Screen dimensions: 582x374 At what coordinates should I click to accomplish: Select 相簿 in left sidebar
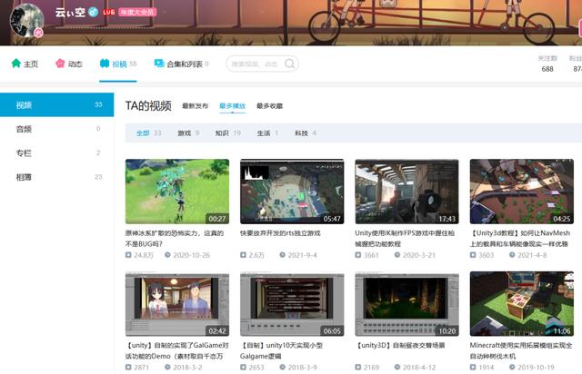point(25,176)
